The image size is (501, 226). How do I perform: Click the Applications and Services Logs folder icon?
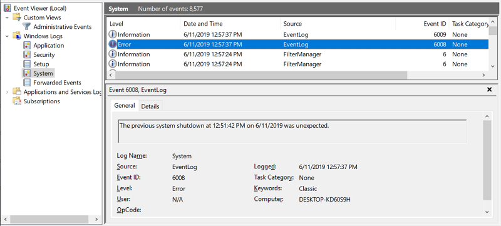[17, 91]
